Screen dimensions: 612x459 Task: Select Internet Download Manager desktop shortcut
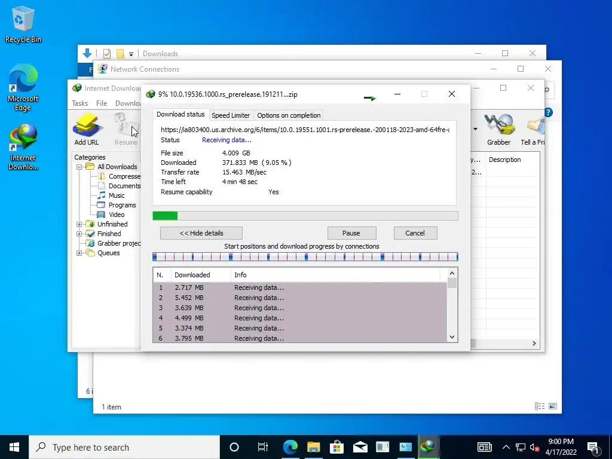pos(23,147)
